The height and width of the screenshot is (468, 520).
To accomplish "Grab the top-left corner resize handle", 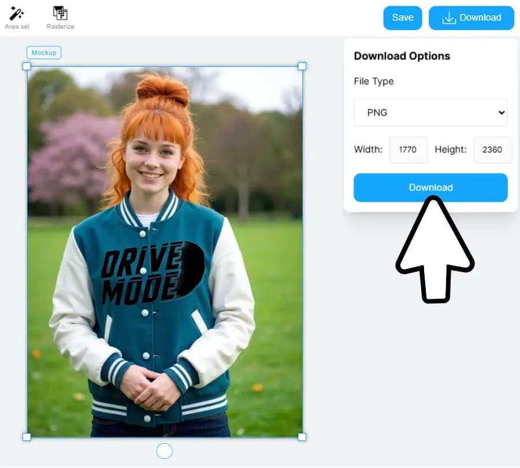I will pyautogui.click(x=27, y=66).
